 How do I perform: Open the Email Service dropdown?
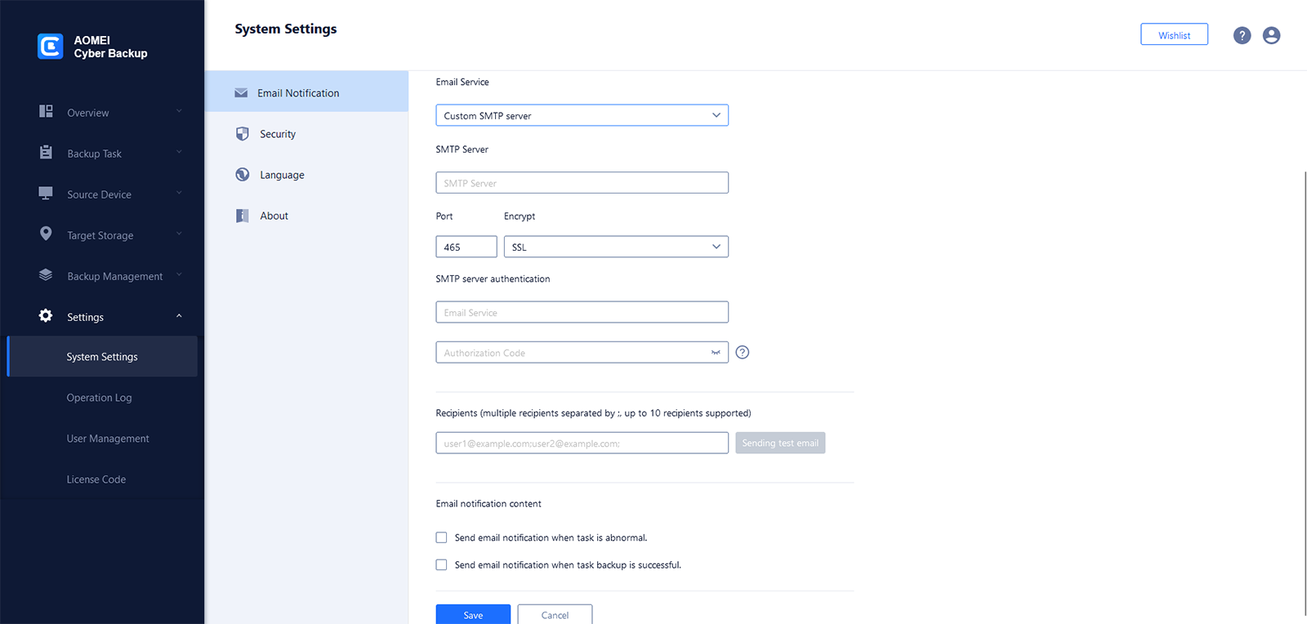[582, 115]
